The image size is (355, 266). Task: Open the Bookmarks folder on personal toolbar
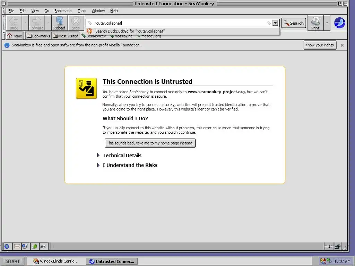38,36
